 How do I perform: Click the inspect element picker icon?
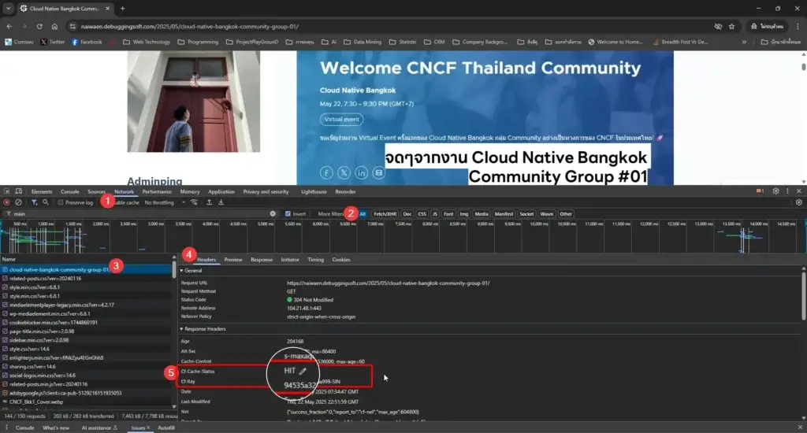7,191
